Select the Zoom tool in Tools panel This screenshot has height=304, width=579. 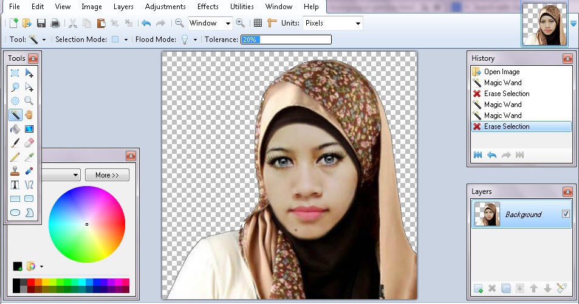(x=29, y=101)
